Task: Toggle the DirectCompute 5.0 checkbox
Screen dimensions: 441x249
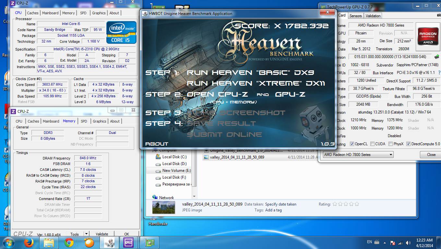Action: click(x=408, y=144)
